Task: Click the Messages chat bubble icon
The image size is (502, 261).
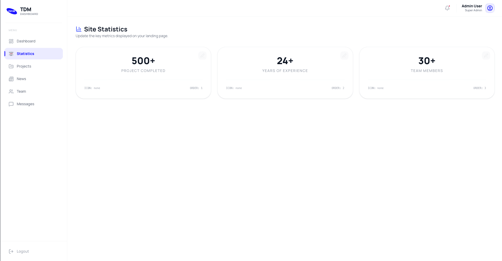Action: (x=11, y=104)
